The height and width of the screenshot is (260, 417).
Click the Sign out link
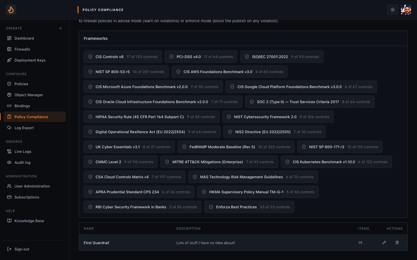click(x=35, y=249)
